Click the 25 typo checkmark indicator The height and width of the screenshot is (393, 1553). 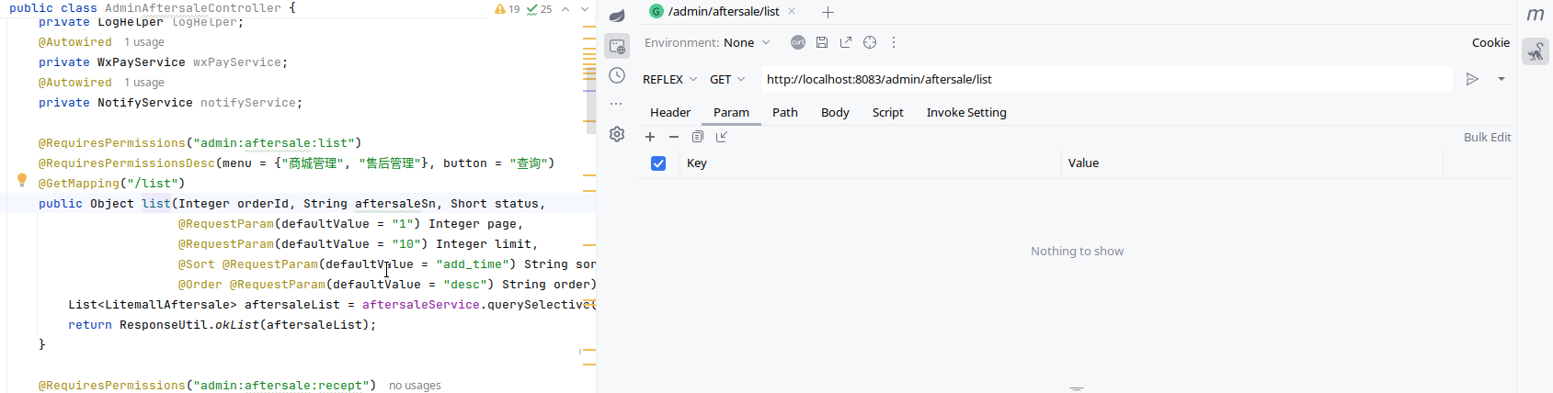coord(540,9)
